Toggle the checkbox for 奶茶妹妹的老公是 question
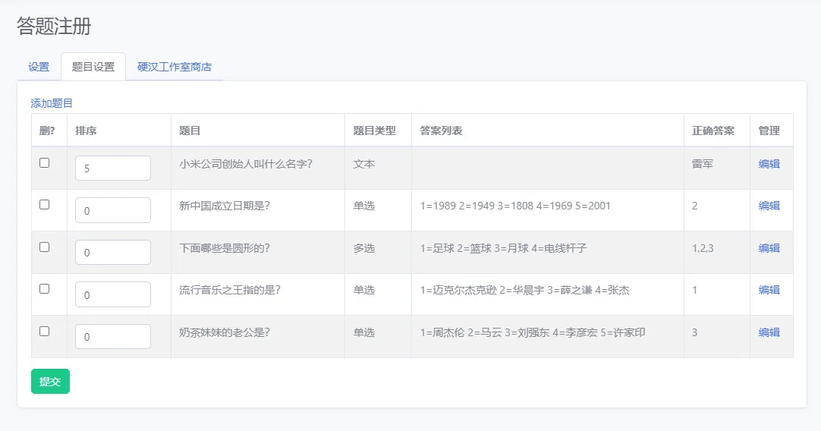This screenshot has width=821, height=431. point(45,332)
